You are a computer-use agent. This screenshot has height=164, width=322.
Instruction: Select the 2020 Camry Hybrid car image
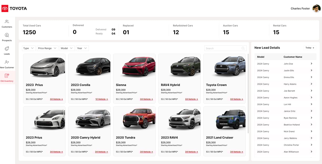point(93,120)
